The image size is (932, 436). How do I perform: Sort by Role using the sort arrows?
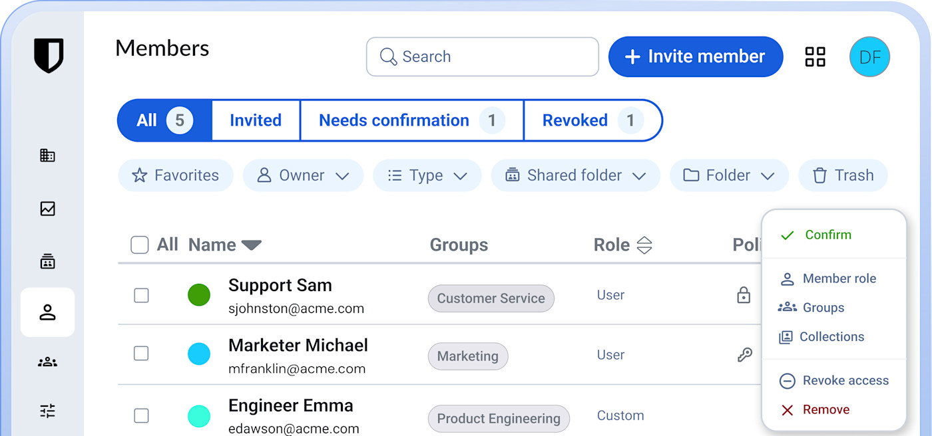coord(644,245)
